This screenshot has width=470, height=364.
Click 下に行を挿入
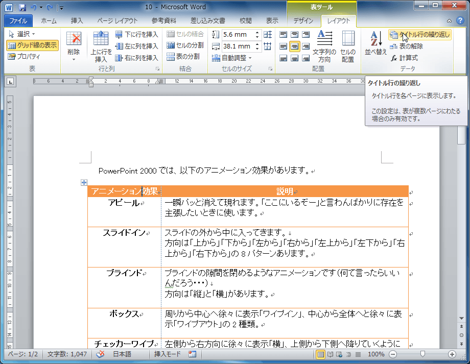coord(137,34)
